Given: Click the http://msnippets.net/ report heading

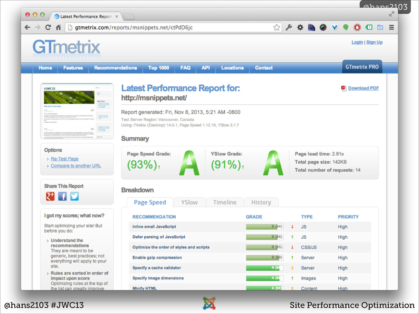Looking at the screenshot, I should click(154, 98).
